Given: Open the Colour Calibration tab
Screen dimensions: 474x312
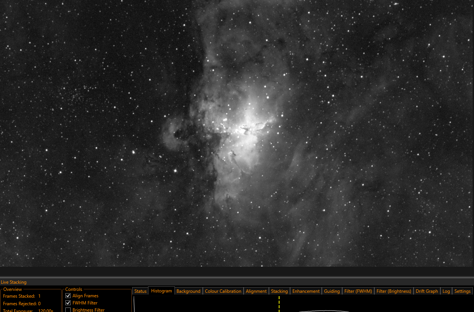Looking at the screenshot, I should [x=223, y=291].
